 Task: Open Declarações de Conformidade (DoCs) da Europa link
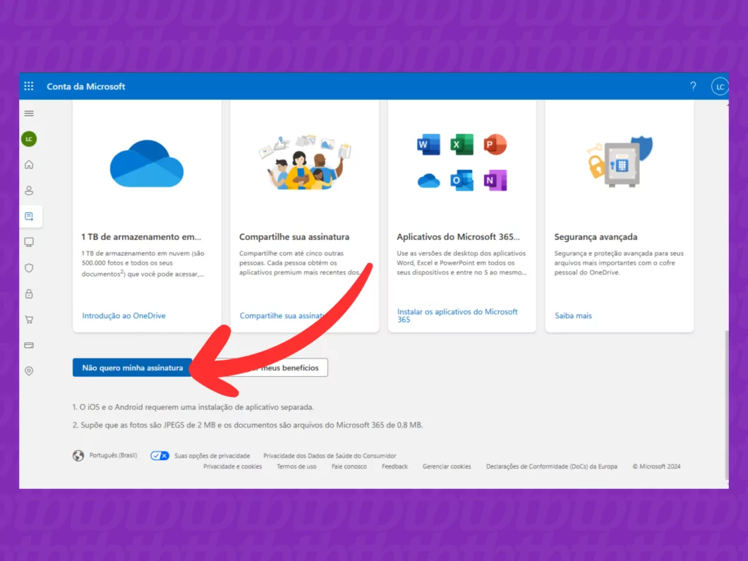(x=551, y=466)
